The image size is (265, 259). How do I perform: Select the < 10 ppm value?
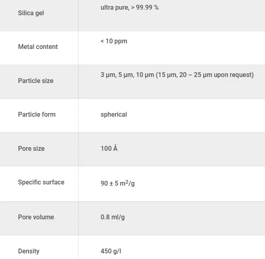(114, 41)
